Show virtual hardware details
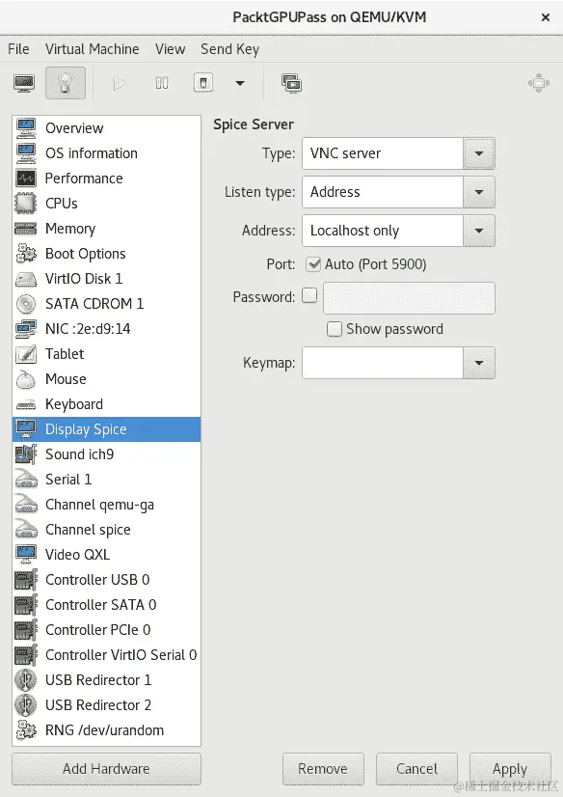Screen dimensions: 563x797 coord(64,83)
